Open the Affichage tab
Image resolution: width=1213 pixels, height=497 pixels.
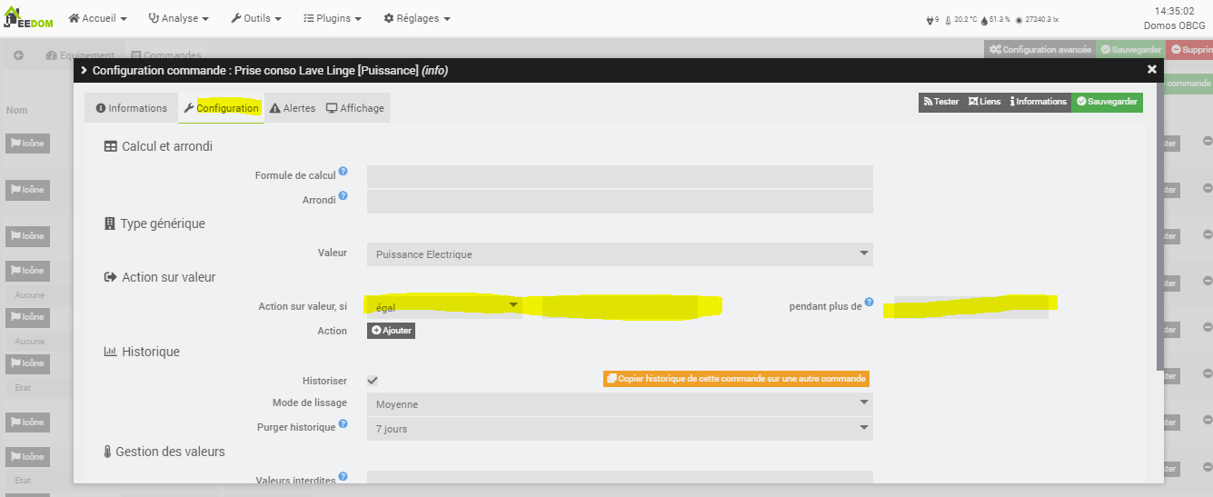coord(355,108)
